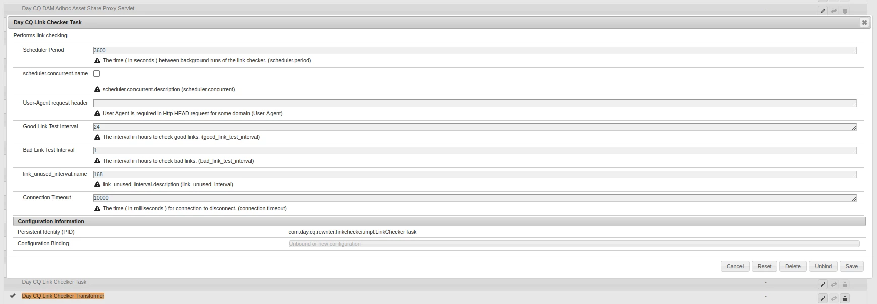Click the Scheduler Period label
This screenshot has width=877, height=304.
coord(43,50)
